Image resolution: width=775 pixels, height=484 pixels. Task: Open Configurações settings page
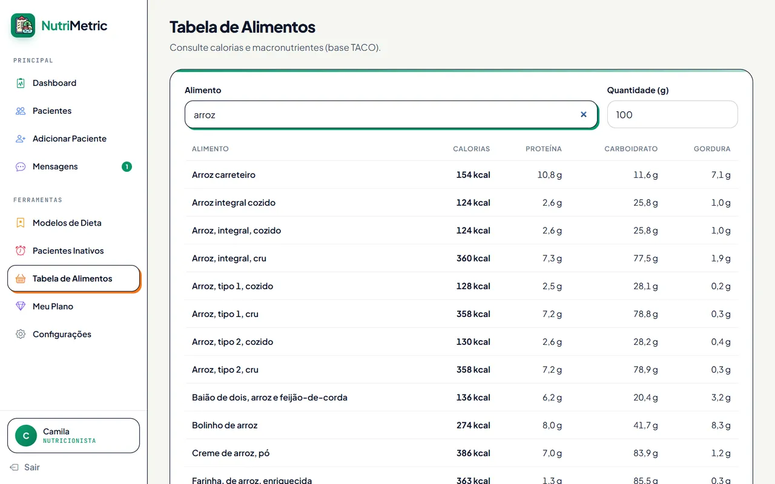[74, 334]
